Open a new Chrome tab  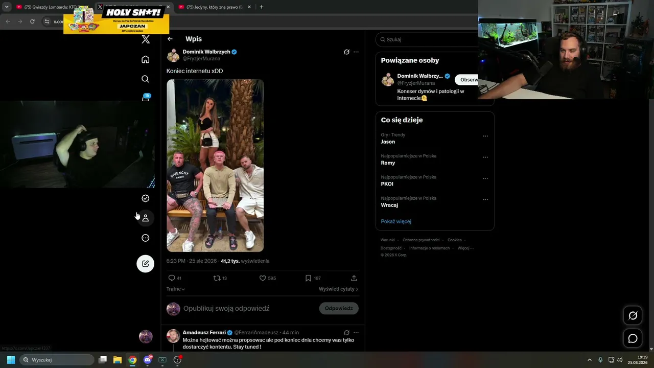262,7
